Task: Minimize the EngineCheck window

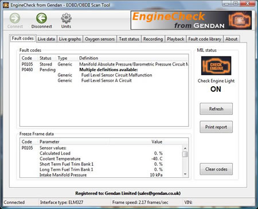Action: click(227, 3)
